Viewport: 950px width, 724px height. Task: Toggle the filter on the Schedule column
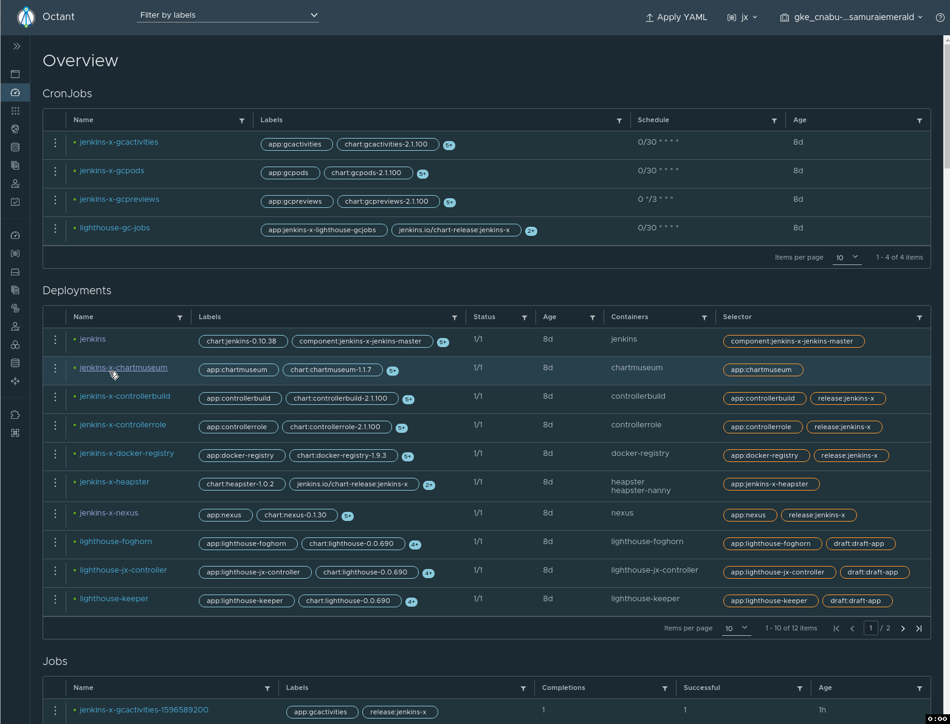(774, 120)
